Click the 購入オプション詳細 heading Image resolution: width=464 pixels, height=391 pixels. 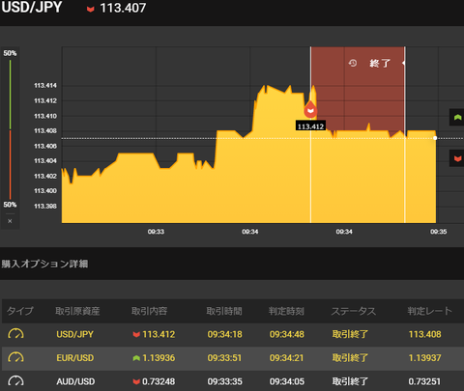click(44, 264)
